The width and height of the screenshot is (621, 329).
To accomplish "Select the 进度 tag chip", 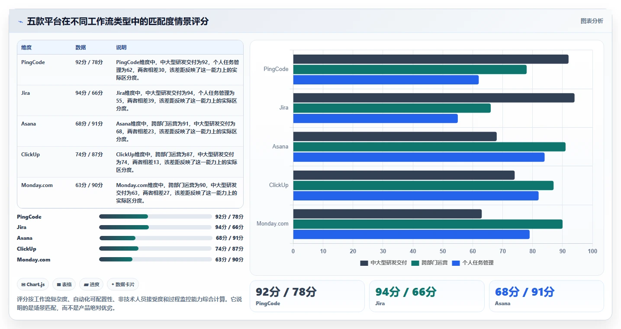I will [91, 284].
